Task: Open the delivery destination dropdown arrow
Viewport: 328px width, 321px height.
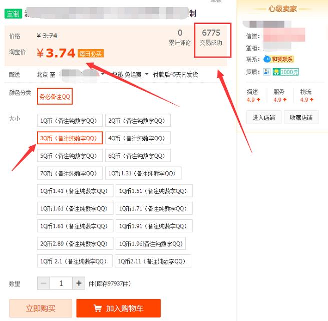Action: [x=103, y=74]
